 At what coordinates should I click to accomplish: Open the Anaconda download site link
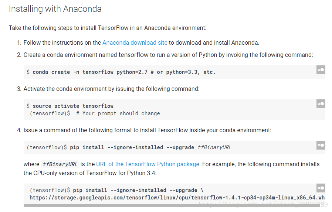coord(135,43)
